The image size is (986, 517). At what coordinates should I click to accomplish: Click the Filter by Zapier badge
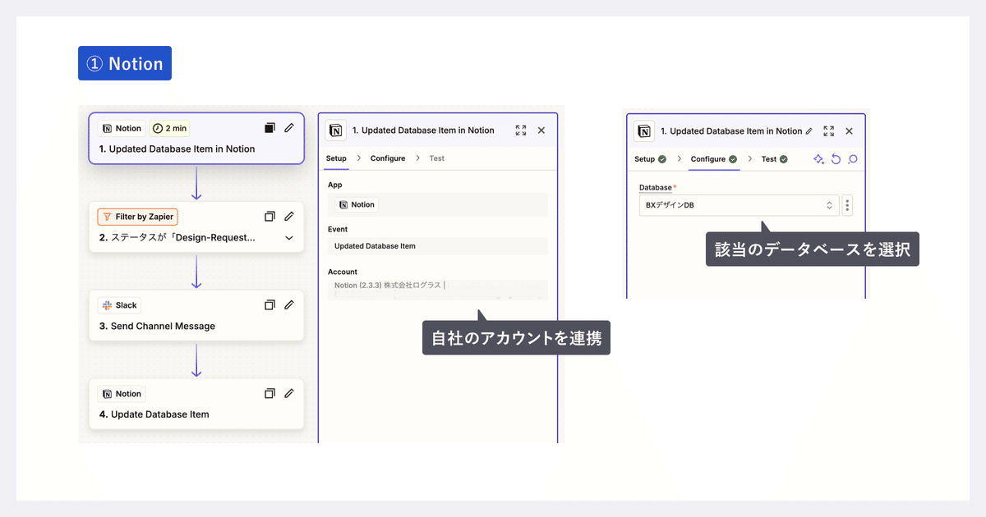(138, 217)
